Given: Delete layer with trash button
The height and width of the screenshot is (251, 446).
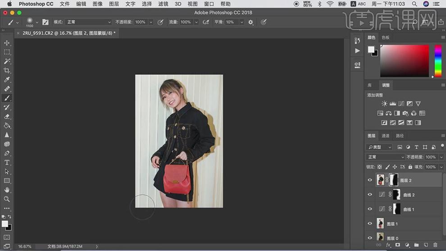Looking at the screenshot, I should coord(435,245).
